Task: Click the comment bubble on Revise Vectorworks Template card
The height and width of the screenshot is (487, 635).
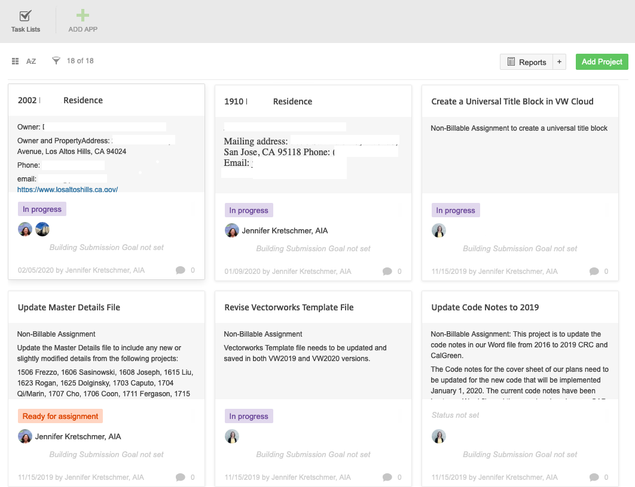Action: (387, 477)
